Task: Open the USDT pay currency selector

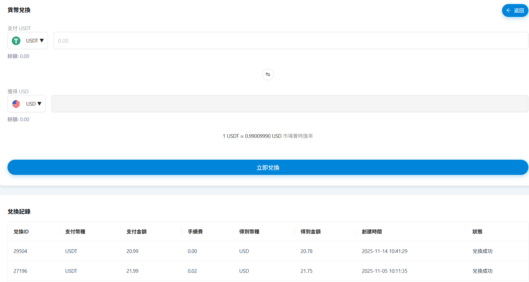Action: point(28,41)
